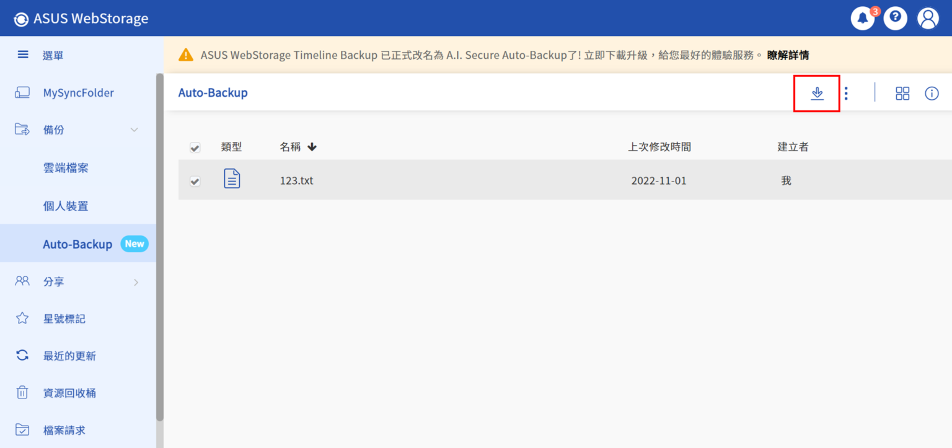Screen dimensions: 952x448
Task: Reverse sort with the name column arrow
Action: [x=312, y=147]
